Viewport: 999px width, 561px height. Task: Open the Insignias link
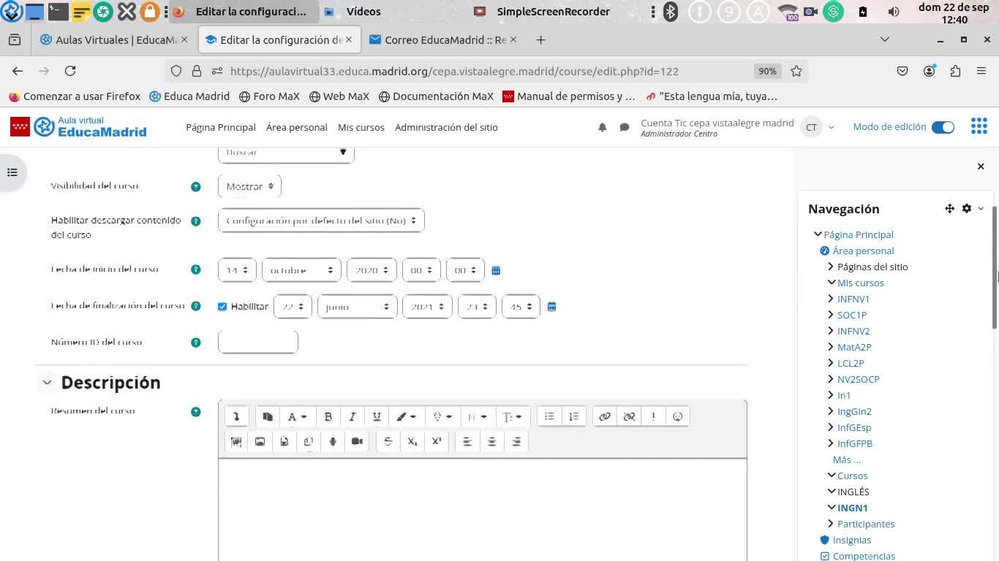(852, 540)
